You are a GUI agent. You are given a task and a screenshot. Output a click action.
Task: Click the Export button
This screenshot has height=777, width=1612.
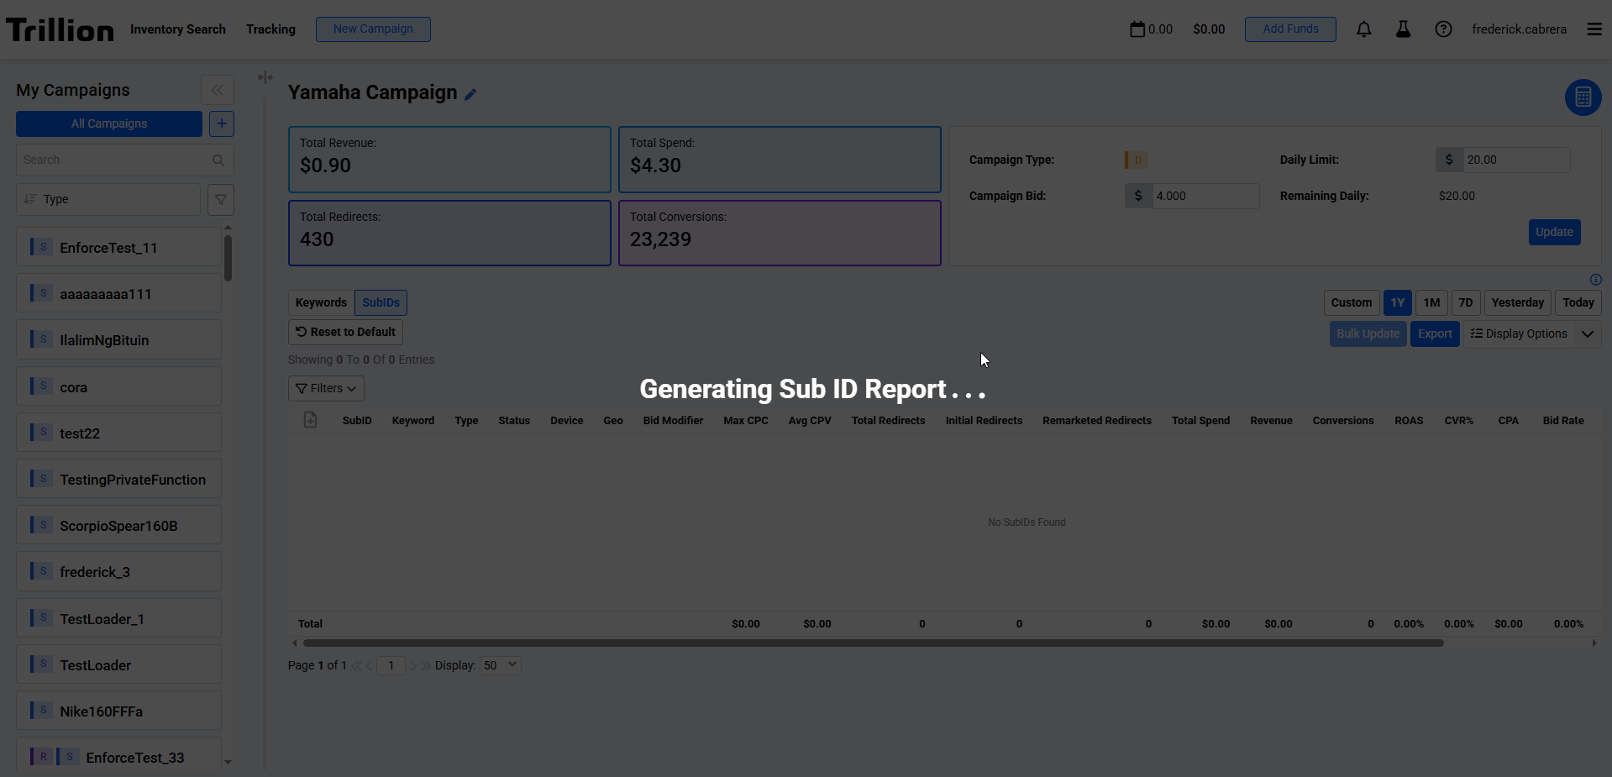click(x=1435, y=333)
